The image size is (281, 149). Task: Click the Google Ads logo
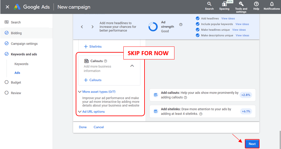(17, 7)
